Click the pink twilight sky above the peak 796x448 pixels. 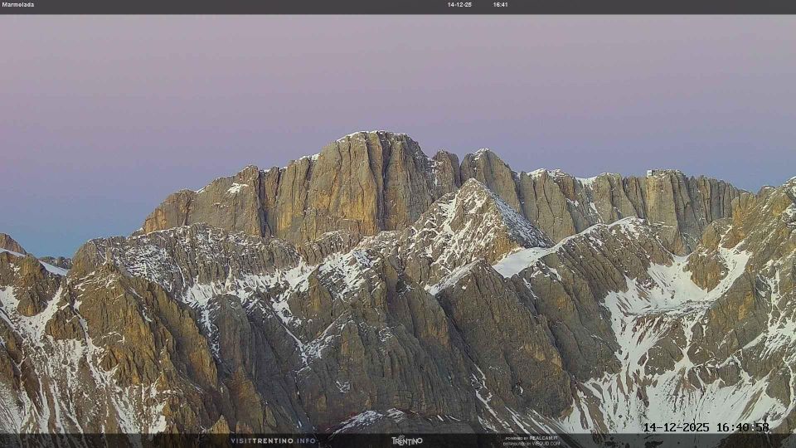click(373, 75)
